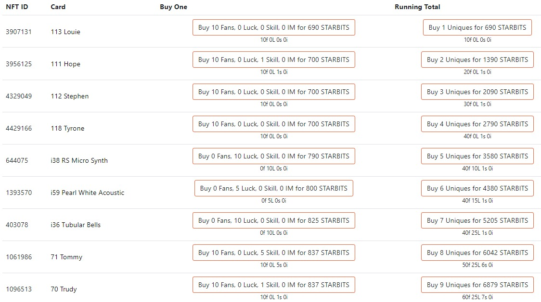
Task: Buy 10 Luck for 825 STARBITS
Action: click(x=273, y=221)
